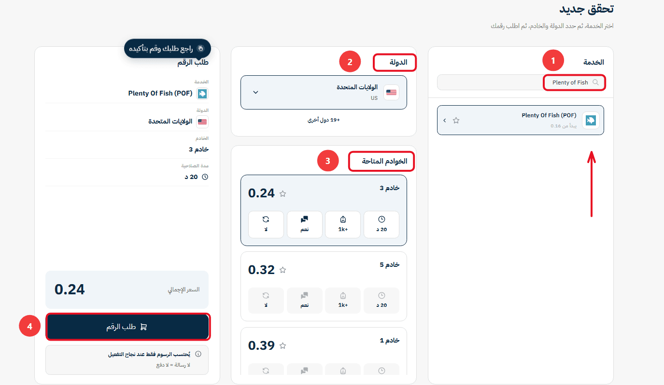The height and width of the screenshot is (385, 664).
Task: Click the refresh arrows icon in خادم 5
Action: [266, 295]
